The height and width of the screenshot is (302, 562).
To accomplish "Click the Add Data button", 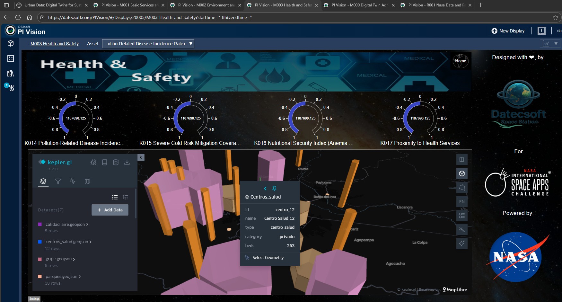I will click(x=110, y=210).
